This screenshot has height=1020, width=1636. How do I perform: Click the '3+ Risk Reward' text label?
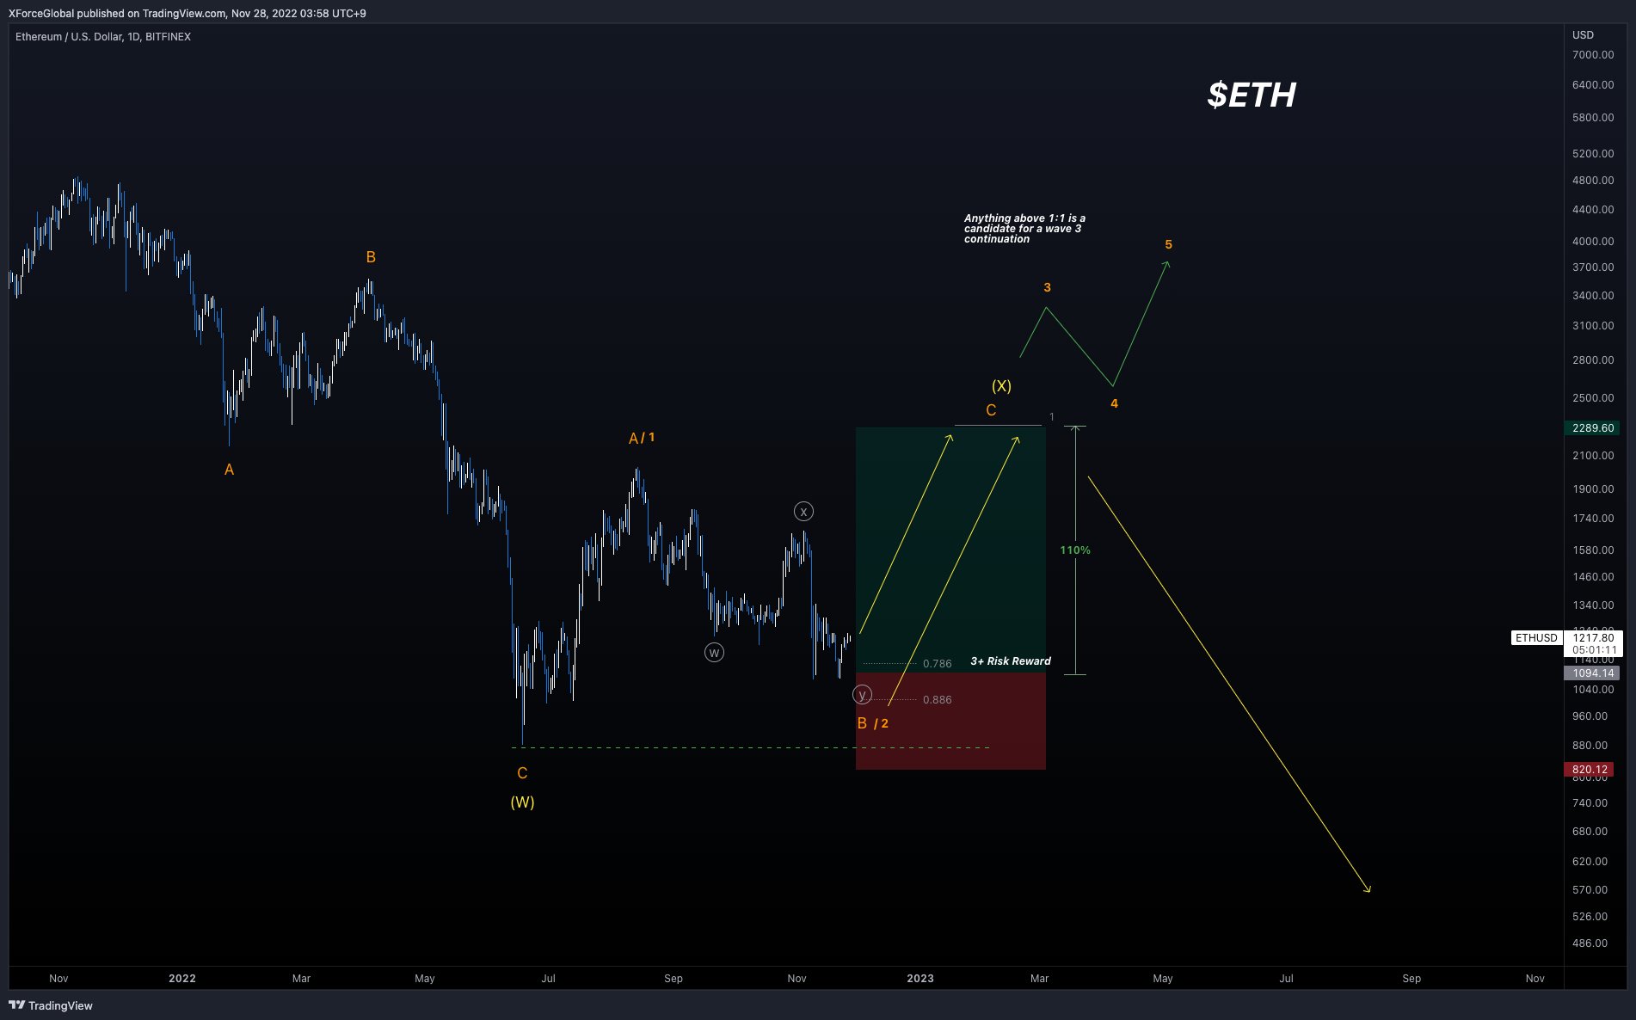(x=1010, y=661)
